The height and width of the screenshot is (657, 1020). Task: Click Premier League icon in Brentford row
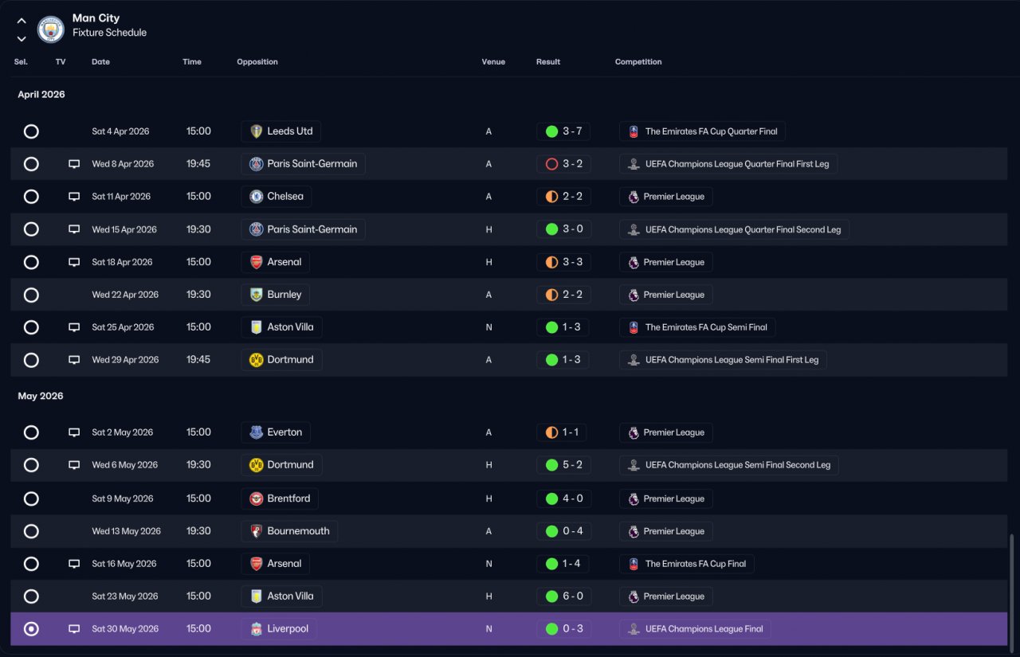tap(633, 499)
